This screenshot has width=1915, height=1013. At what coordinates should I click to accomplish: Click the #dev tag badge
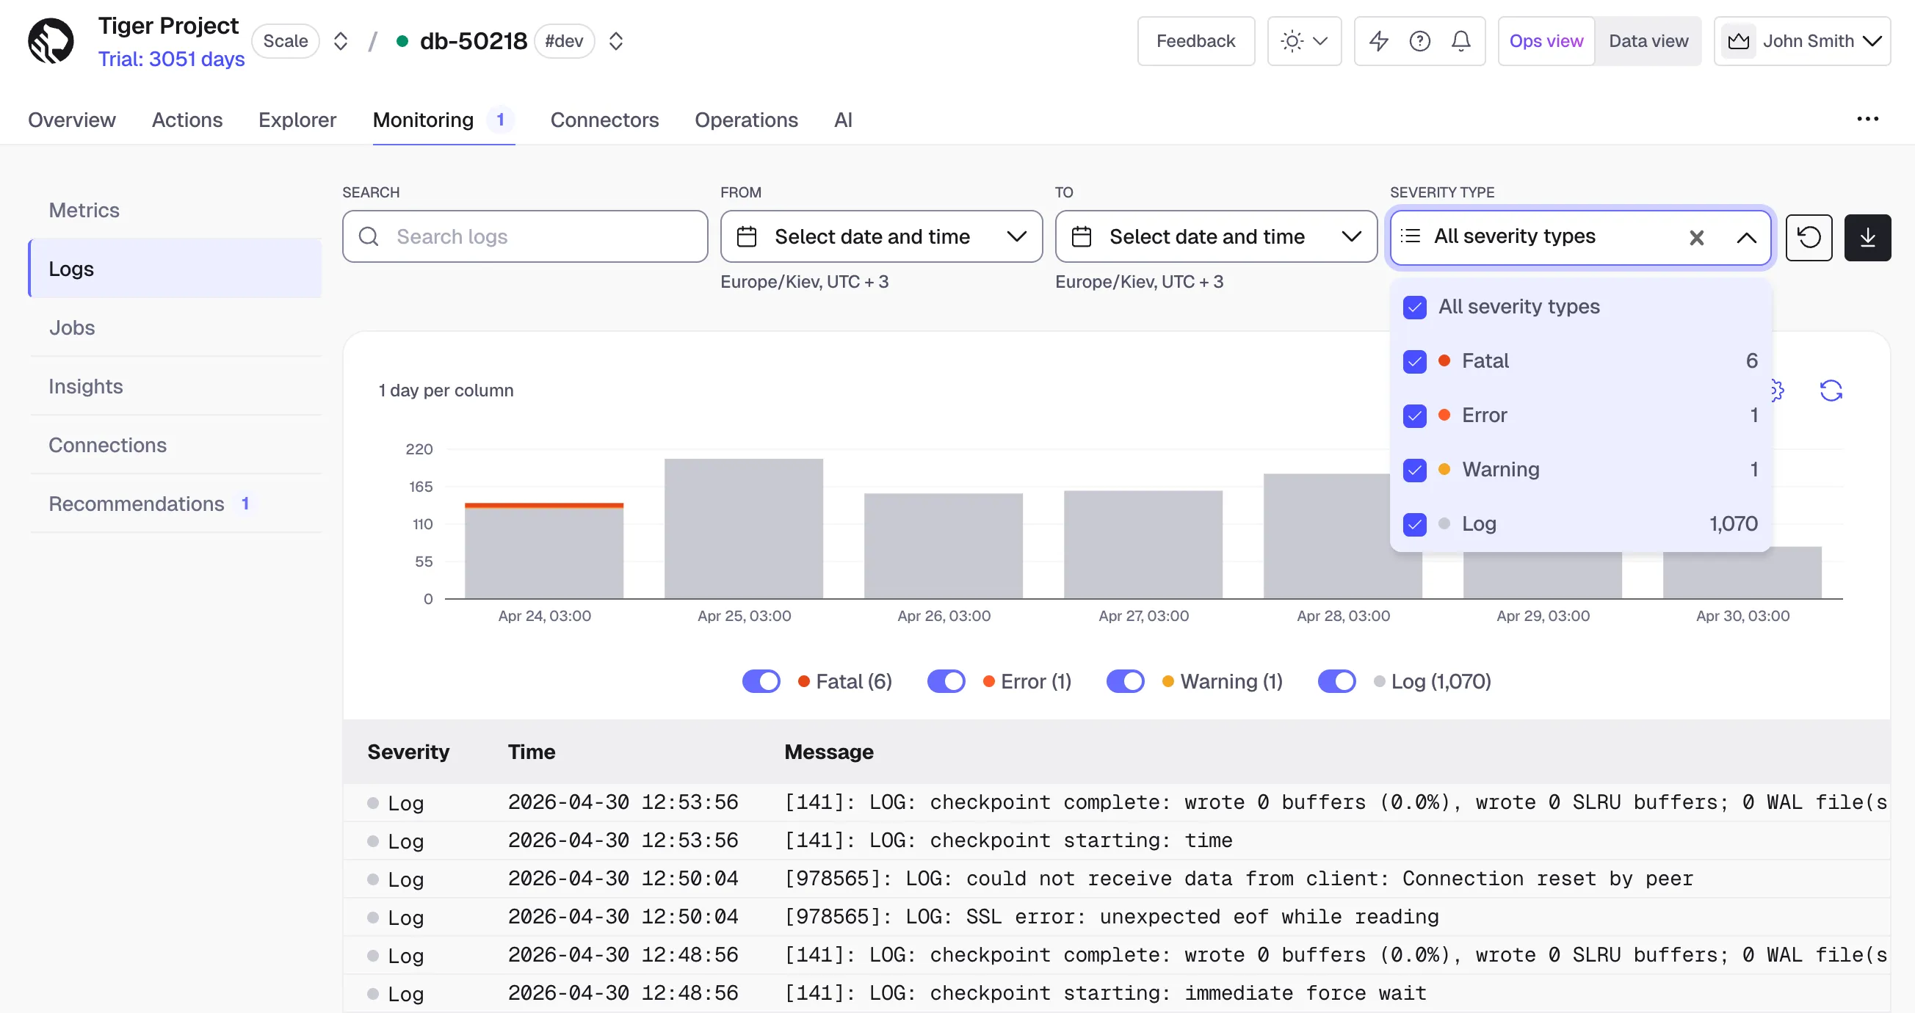(563, 41)
